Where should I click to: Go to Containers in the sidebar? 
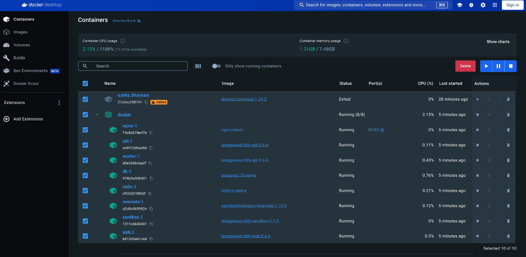click(x=34, y=19)
